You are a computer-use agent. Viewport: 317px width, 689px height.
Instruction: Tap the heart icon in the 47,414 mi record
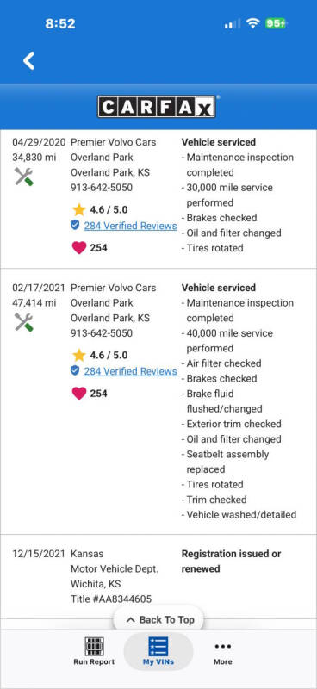[79, 394]
